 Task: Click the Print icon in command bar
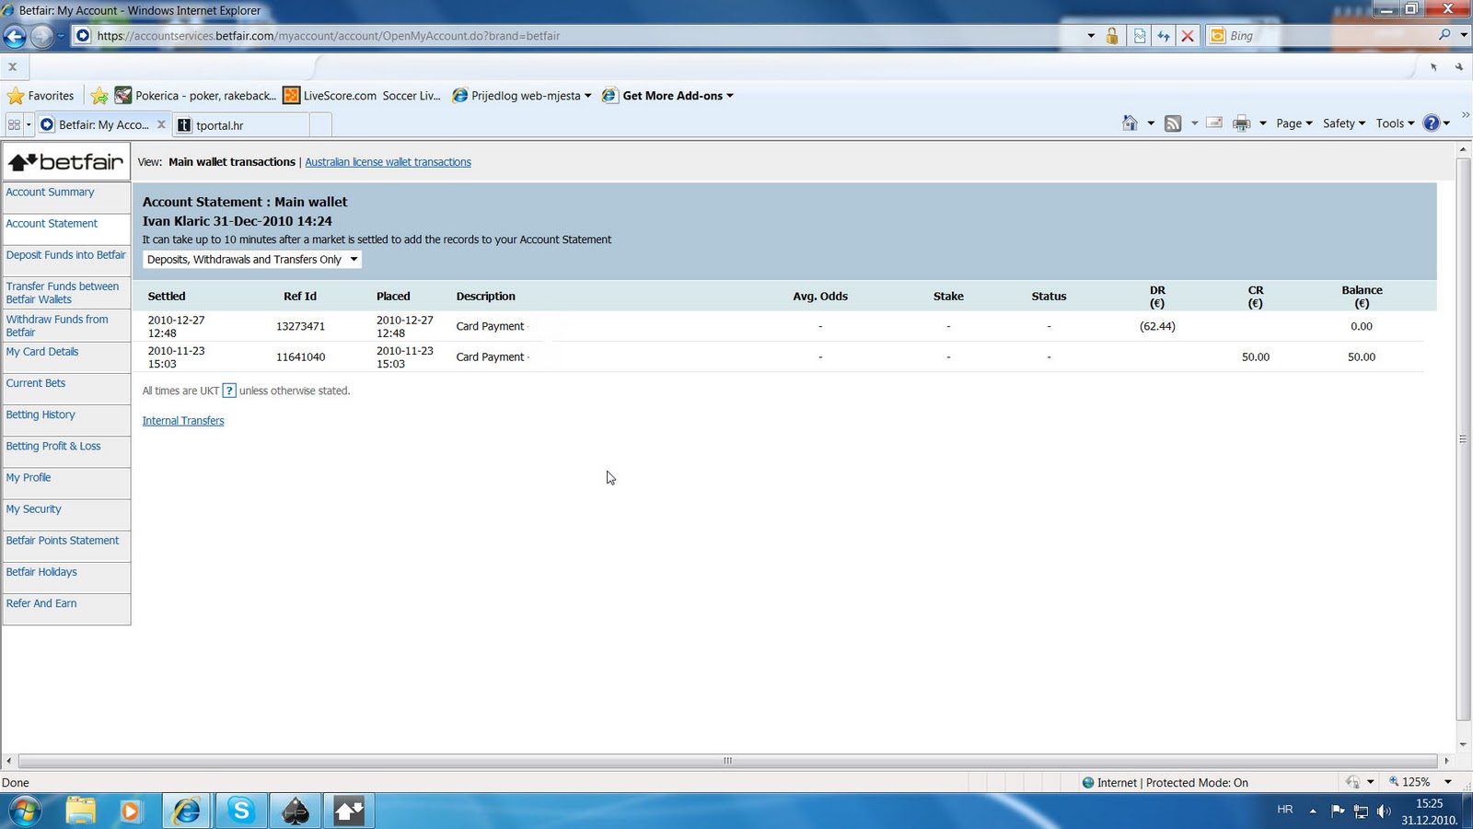coord(1242,123)
